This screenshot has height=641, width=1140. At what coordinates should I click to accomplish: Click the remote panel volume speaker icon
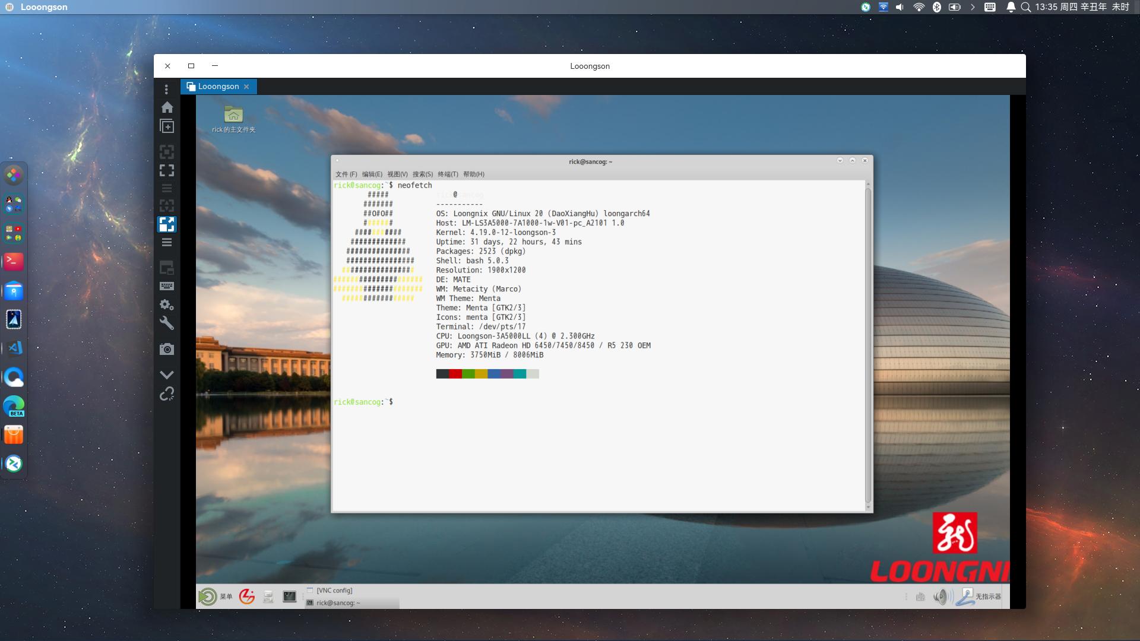940,596
